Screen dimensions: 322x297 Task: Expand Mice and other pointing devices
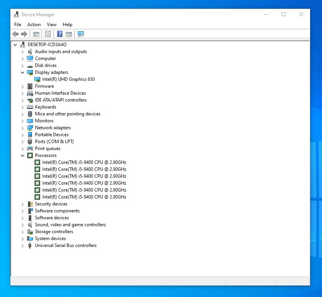23,114
